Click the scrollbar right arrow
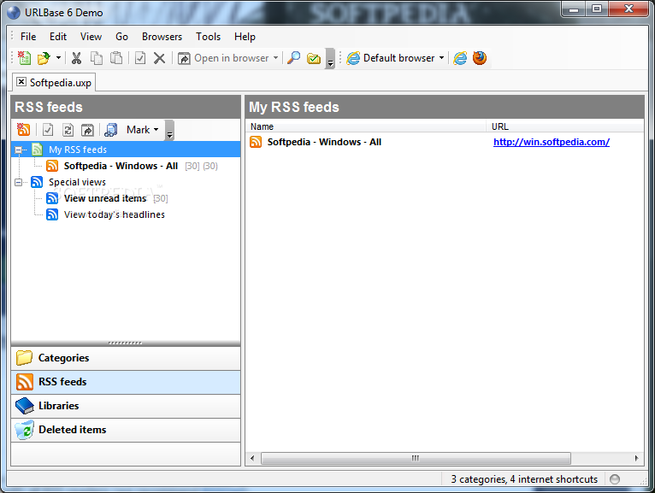The height and width of the screenshot is (493, 655). tap(636, 458)
